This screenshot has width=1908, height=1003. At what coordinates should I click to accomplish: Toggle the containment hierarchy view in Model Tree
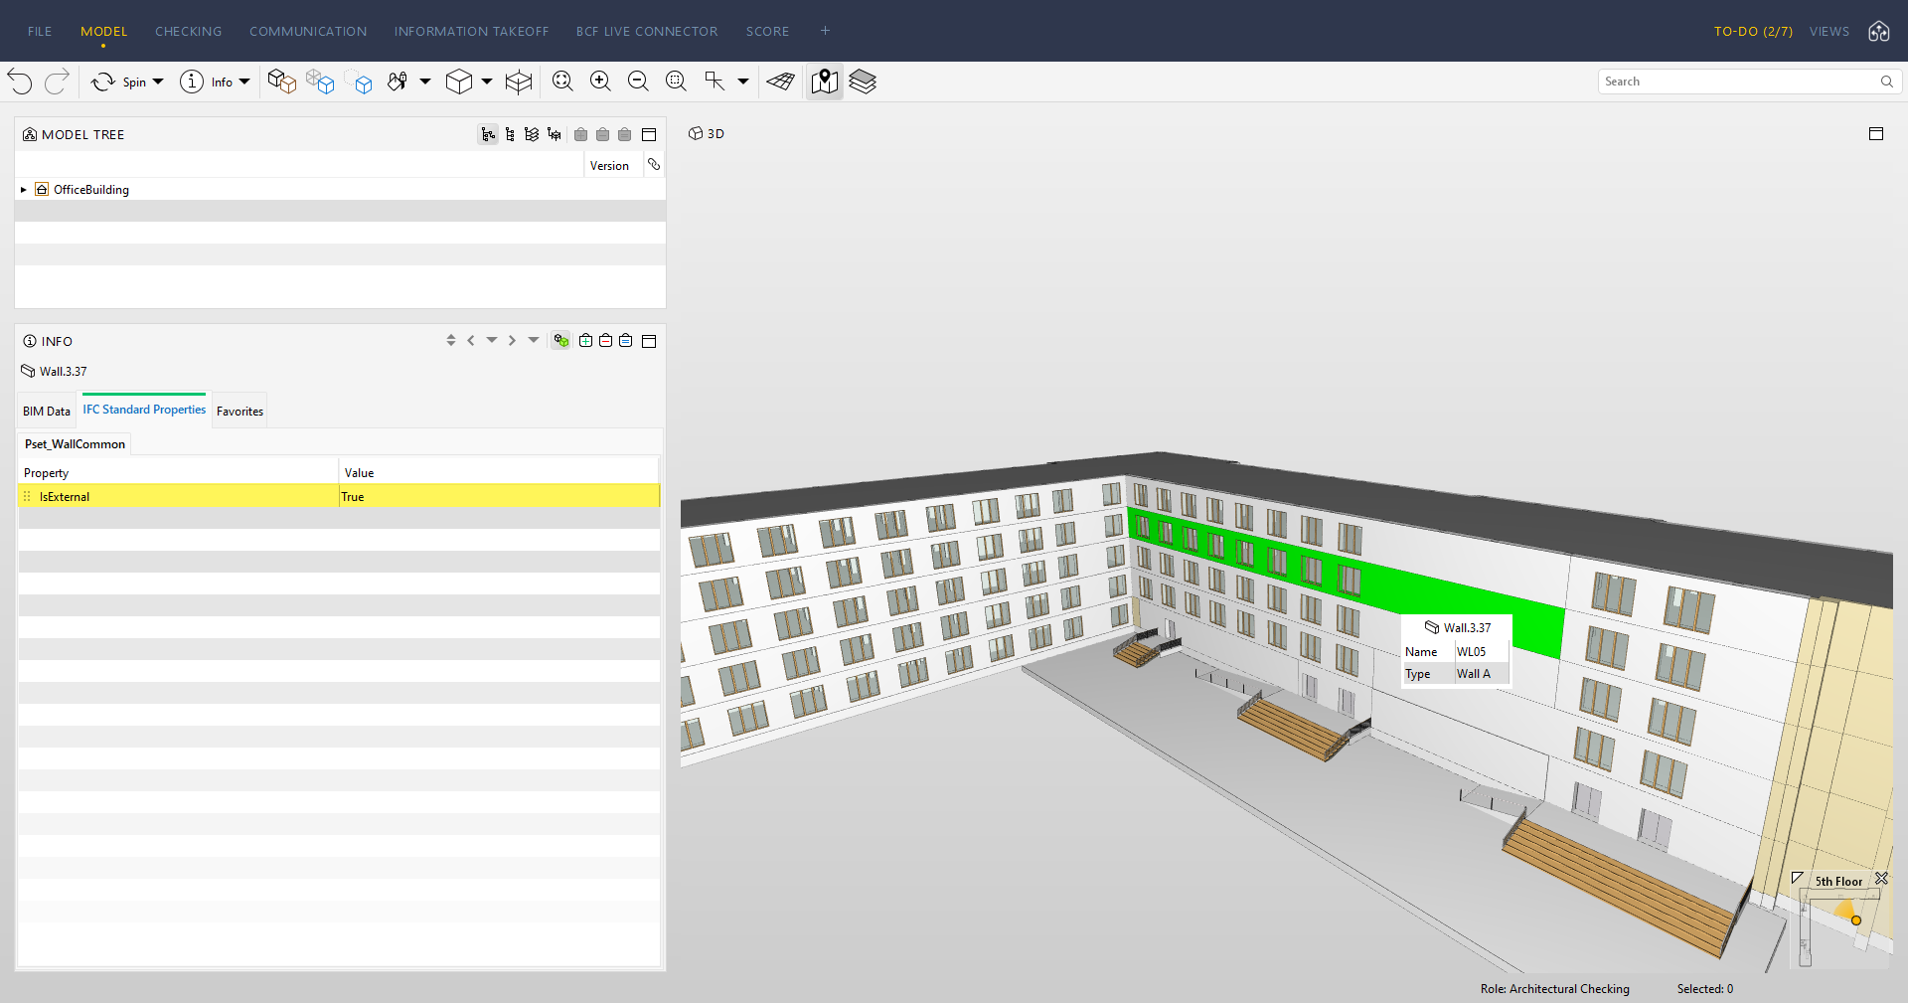[488, 134]
